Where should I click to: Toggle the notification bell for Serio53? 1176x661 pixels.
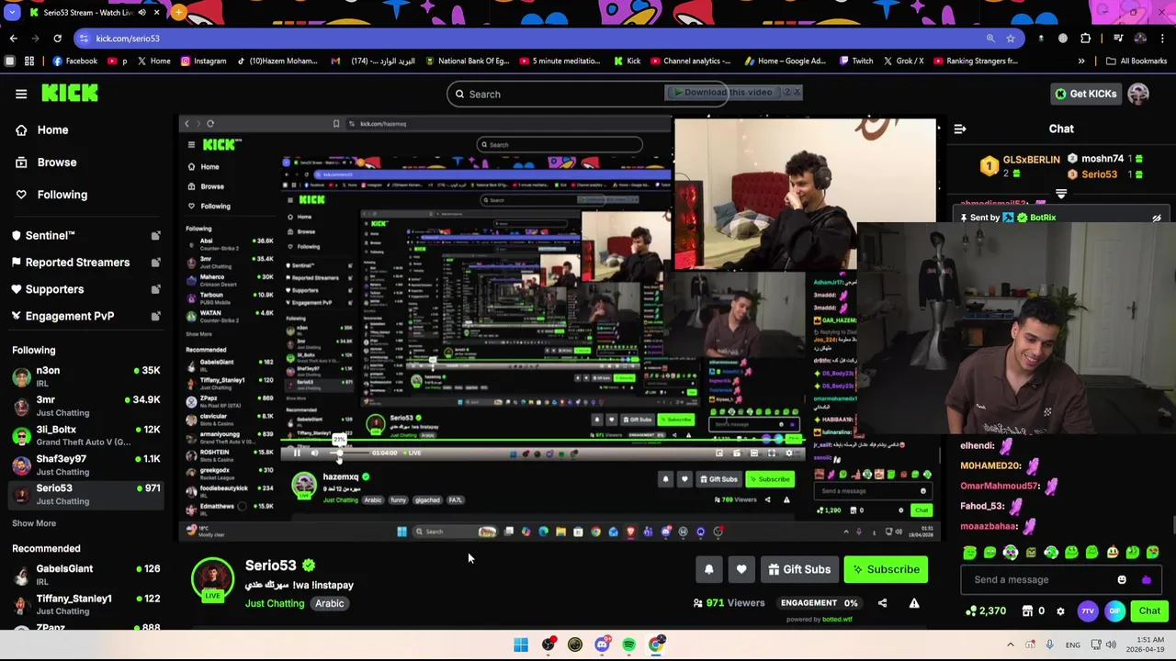[708, 569]
